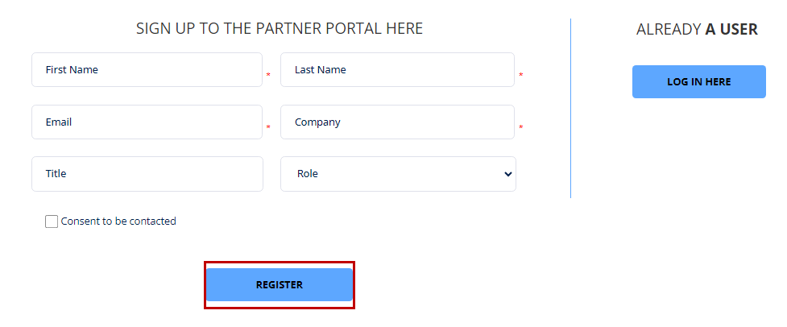Click the required asterisk beside Company
Screen dimensions: 787x327
(520, 128)
